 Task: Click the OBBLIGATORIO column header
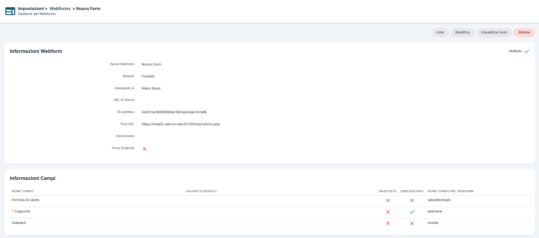[x=412, y=191]
